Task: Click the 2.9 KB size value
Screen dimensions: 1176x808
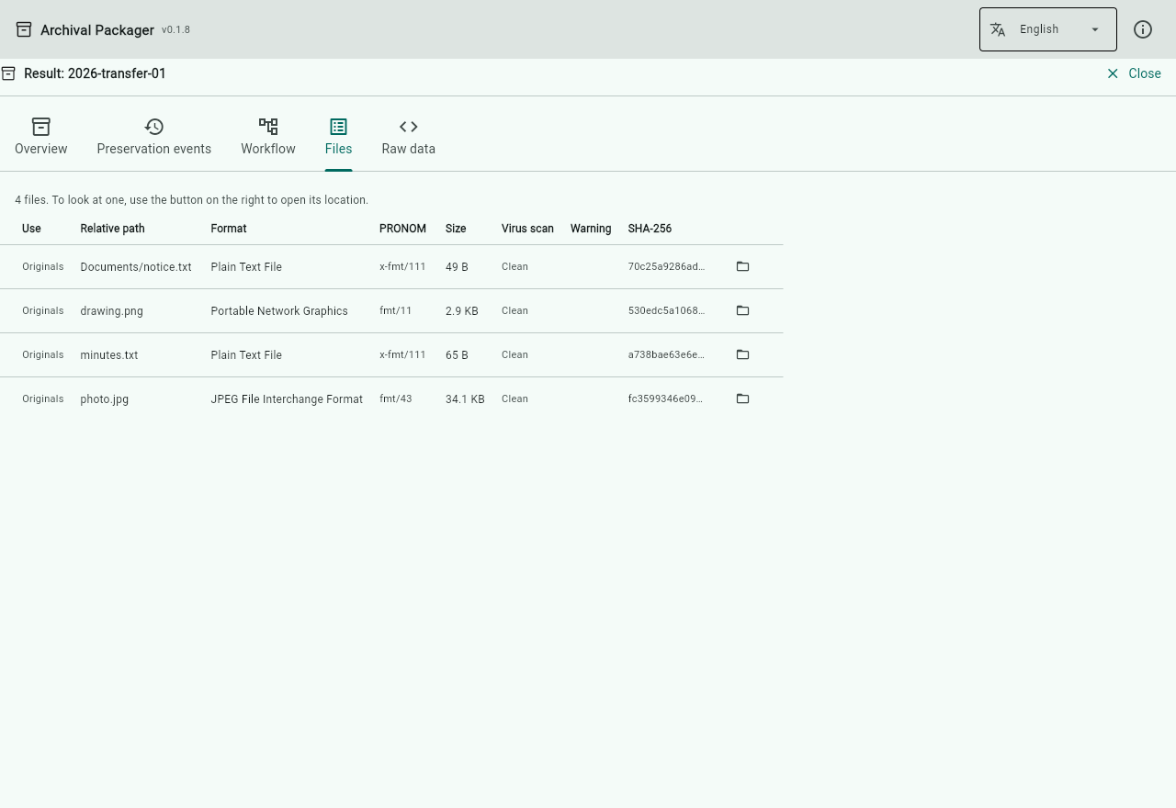Action: (x=462, y=311)
